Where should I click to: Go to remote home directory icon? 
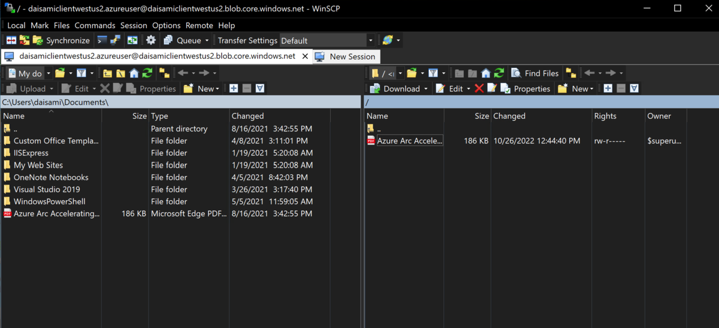pos(486,73)
